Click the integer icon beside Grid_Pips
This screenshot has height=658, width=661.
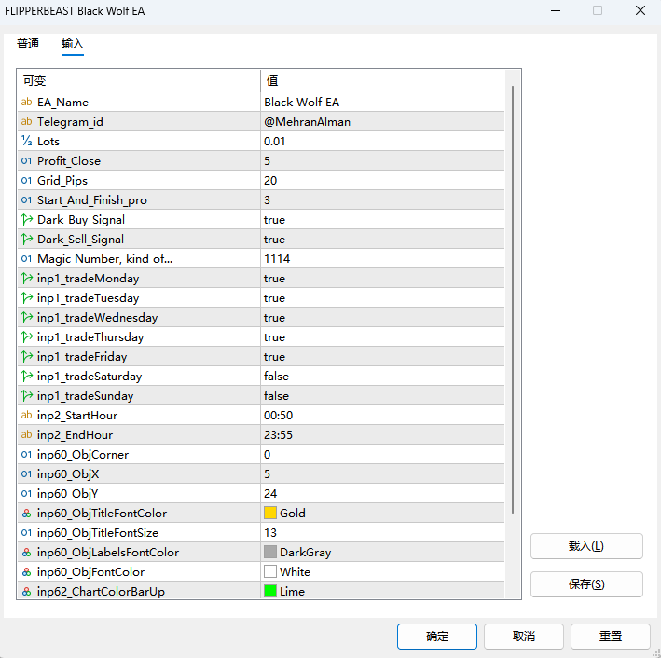tap(26, 180)
